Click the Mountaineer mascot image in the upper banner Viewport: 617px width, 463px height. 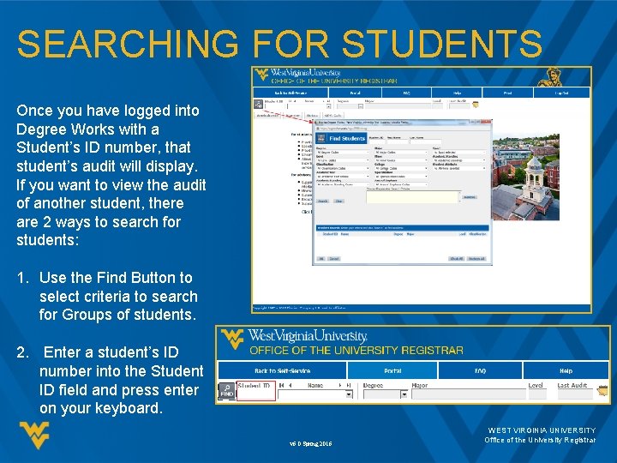pos(550,77)
